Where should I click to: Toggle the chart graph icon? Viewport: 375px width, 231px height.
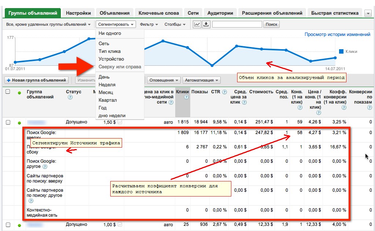(197, 24)
